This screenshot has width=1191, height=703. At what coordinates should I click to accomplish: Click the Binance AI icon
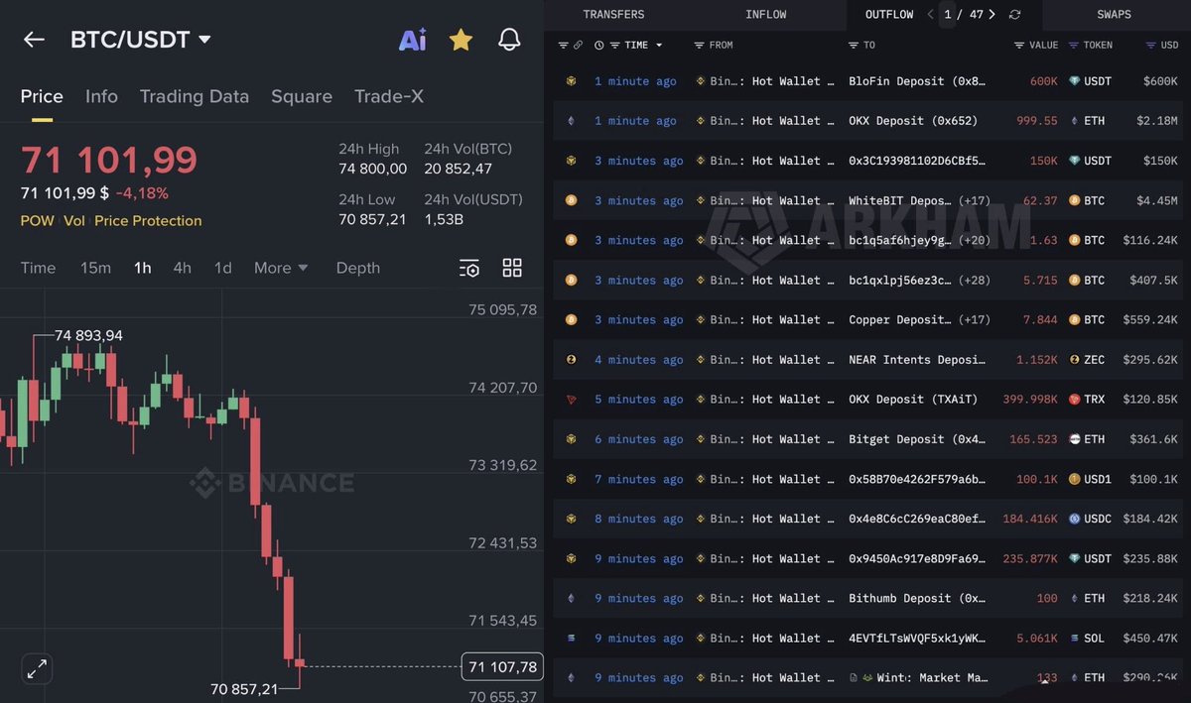[413, 40]
